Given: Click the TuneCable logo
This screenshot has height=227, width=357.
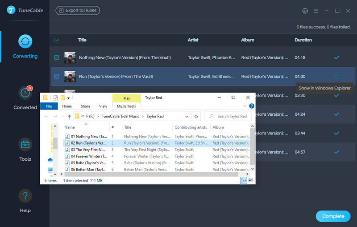Looking at the screenshot, I should tap(25, 10).
